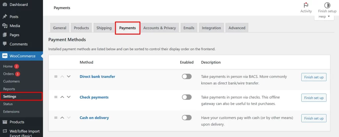The image size is (339, 137).
Task: Turn on Cash on delivery toggle
Action: pyautogui.click(x=187, y=118)
